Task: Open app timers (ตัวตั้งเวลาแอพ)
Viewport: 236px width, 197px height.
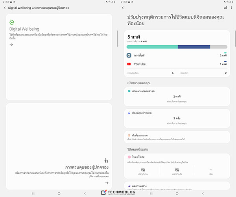Action: tap(177, 137)
